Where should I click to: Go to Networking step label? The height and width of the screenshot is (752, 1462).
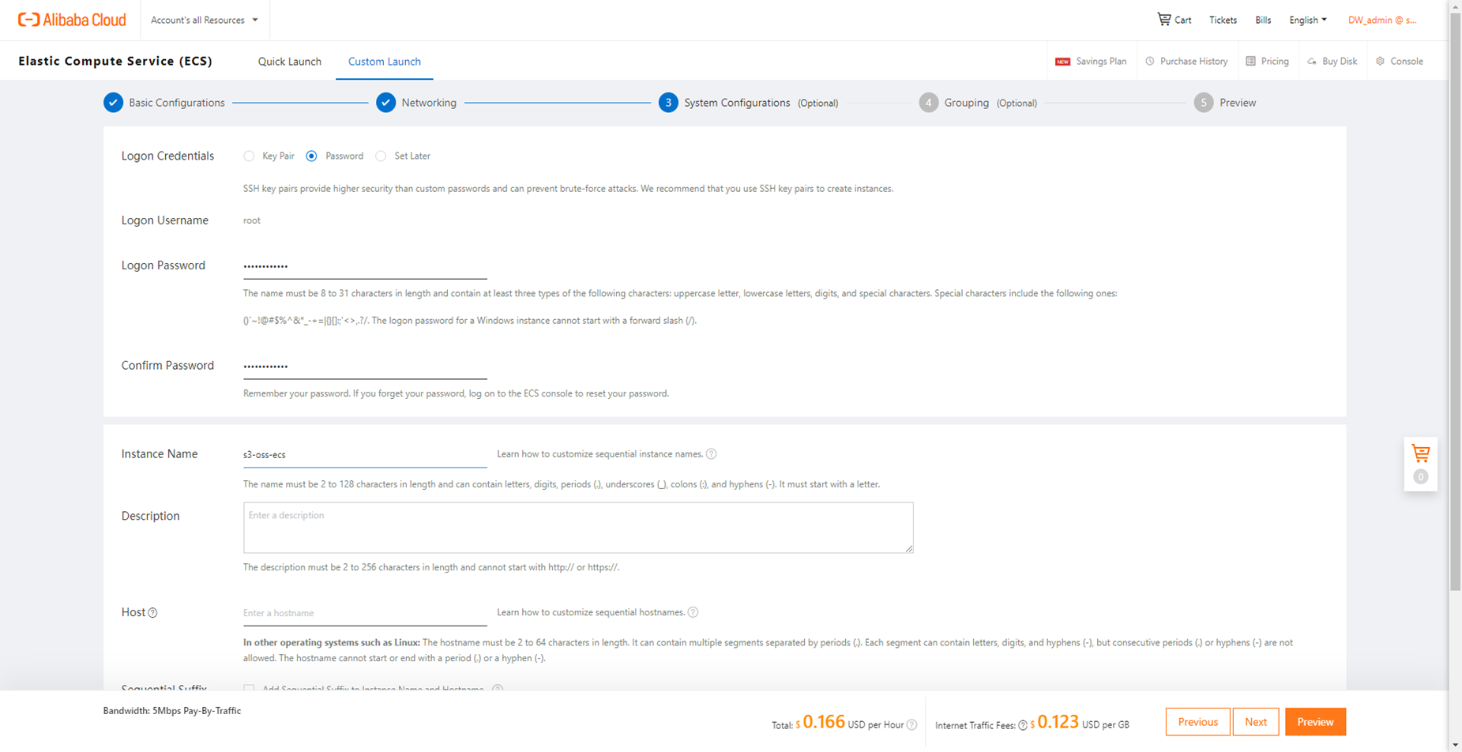[429, 103]
